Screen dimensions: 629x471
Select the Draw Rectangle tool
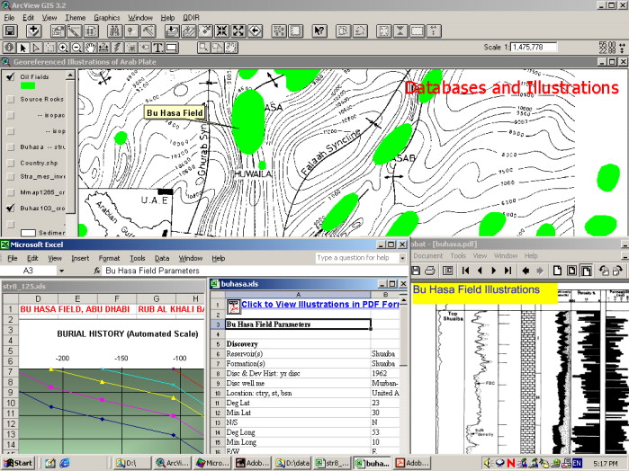(171, 48)
